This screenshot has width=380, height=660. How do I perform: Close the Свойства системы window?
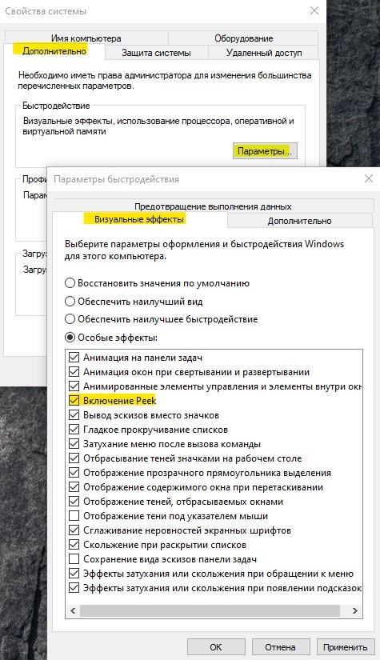[314, 10]
